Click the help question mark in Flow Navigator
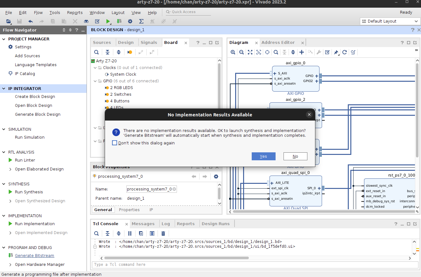 [x=76, y=30]
